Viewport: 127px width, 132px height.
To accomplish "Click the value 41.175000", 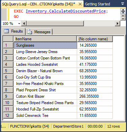I will point(88,64).
